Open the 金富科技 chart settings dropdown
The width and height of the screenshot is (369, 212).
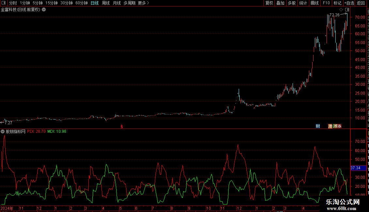[44, 10]
